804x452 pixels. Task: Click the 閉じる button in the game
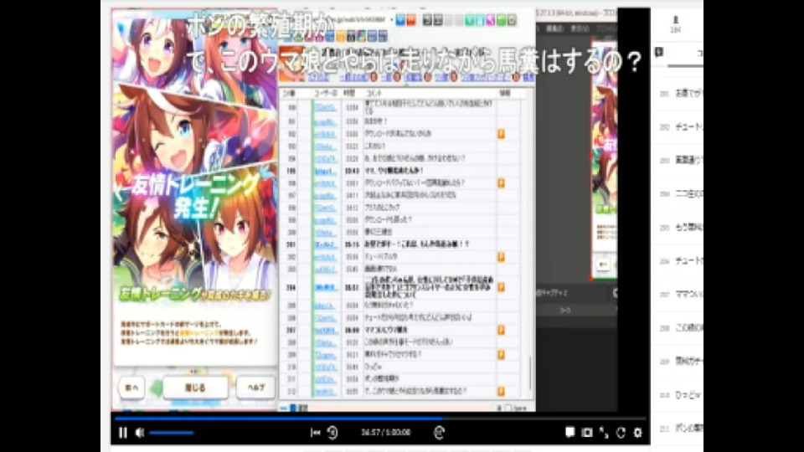195,388
